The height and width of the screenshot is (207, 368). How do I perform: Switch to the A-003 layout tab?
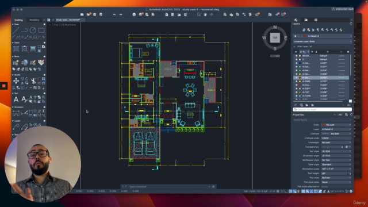[x=102, y=191]
